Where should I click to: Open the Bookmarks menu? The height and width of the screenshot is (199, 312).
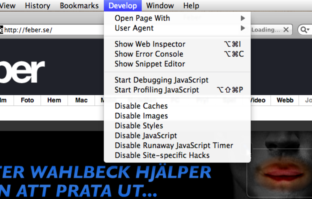(79, 5)
